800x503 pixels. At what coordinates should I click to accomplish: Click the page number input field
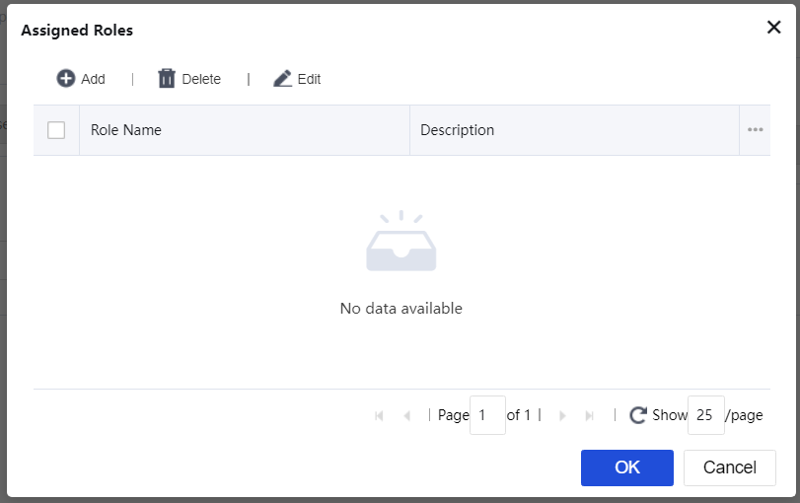coord(487,415)
